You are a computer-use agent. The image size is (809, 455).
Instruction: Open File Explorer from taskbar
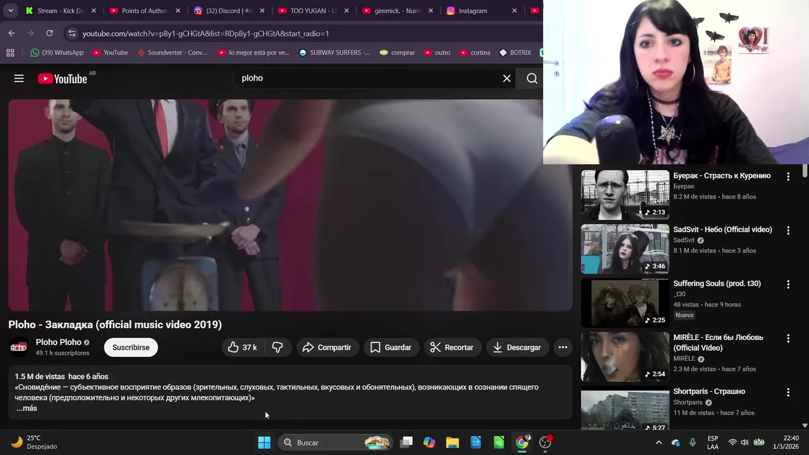coord(453,442)
